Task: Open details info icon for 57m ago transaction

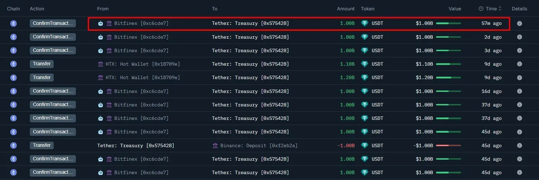Action: [x=519, y=23]
